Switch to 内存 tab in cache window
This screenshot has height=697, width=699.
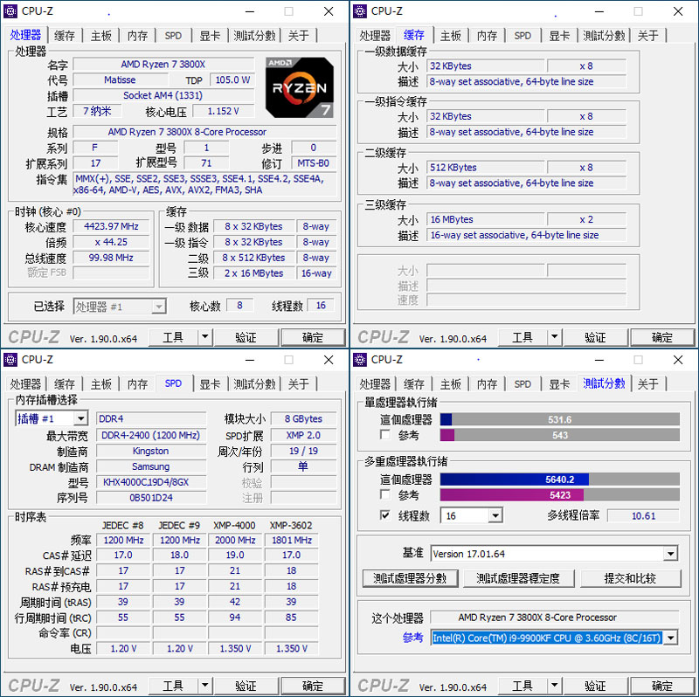coord(487,36)
